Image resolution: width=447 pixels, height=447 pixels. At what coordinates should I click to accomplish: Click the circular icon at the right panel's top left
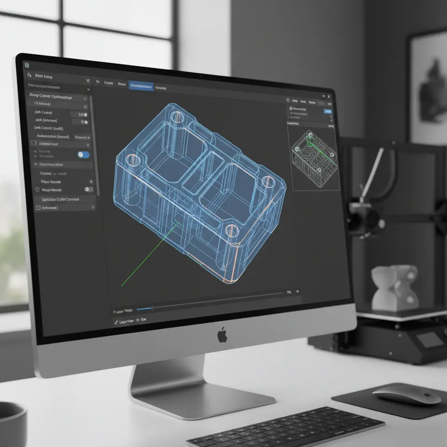[x=288, y=100]
